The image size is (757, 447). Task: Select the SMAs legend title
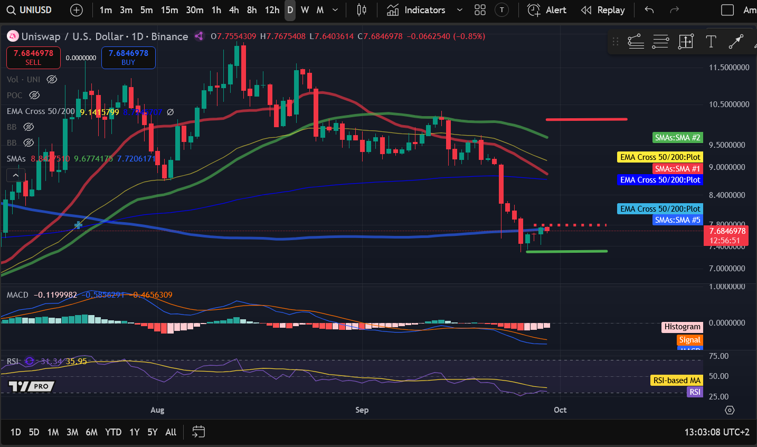16,159
